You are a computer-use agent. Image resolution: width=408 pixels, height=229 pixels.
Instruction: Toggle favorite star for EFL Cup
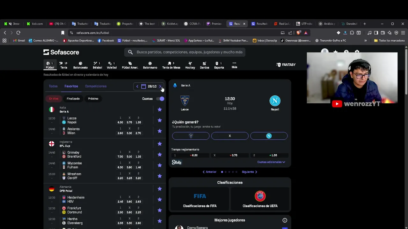click(x=160, y=144)
